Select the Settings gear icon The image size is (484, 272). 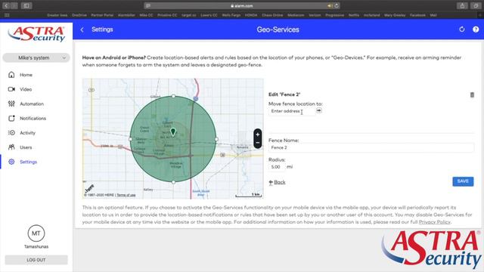(x=11, y=162)
